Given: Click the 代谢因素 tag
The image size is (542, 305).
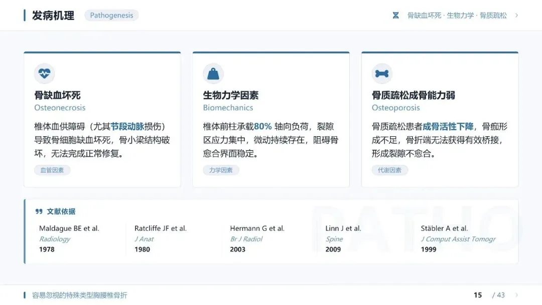Looking at the screenshot, I should [389, 170].
